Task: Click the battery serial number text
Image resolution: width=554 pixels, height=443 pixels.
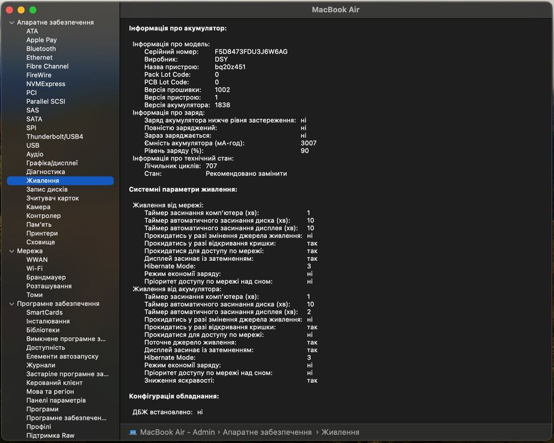Action: pos(251,52)
